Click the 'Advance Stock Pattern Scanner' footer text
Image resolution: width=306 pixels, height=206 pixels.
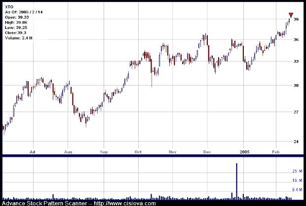[x=44, y=204]
